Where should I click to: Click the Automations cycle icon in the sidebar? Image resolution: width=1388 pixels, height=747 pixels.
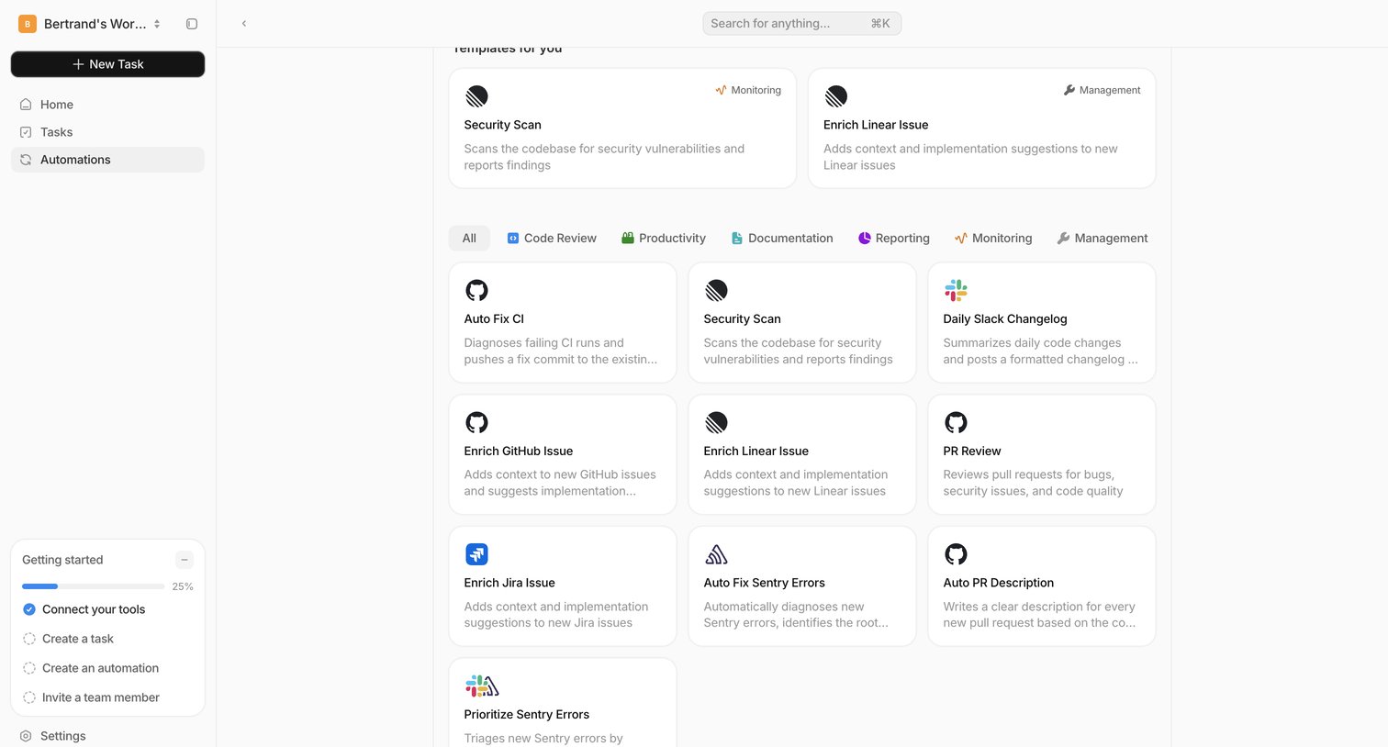(26, 160)
